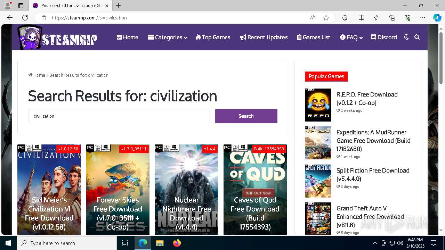Viewport: 445px width, 250px height.
Task: Open the Games List page
Action: (314, 37)
